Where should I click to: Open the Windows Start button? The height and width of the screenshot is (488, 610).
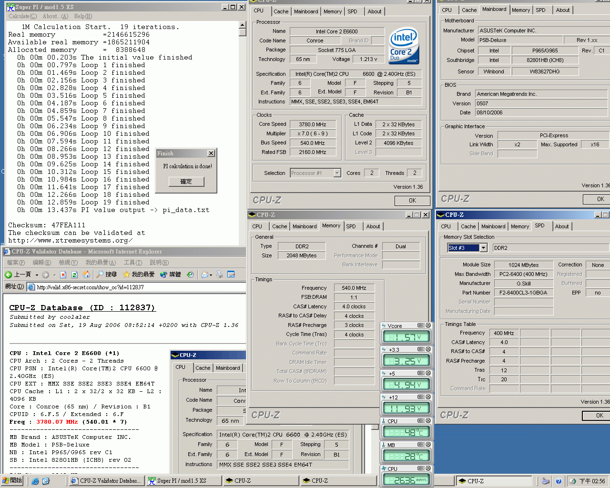12,481
